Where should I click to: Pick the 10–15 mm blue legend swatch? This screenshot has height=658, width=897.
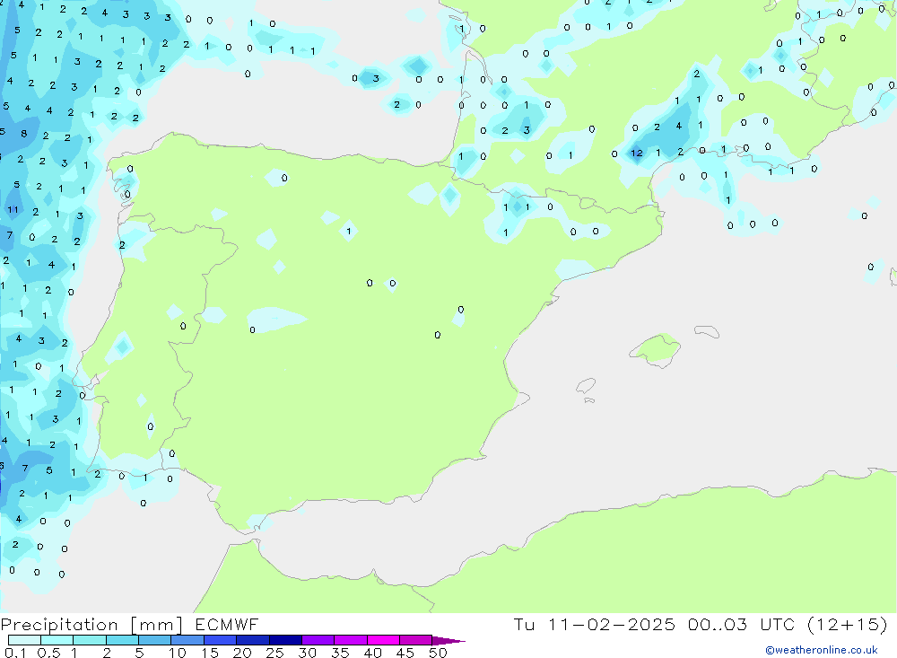pyautogui.click(x=187, y=640)
